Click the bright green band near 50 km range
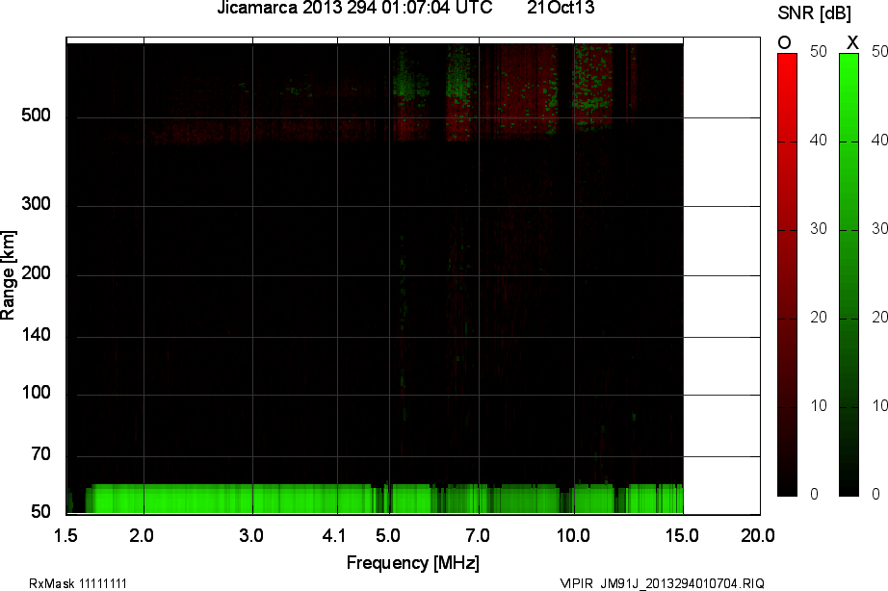This screenshot has width=888, height=591. point(384,499)
